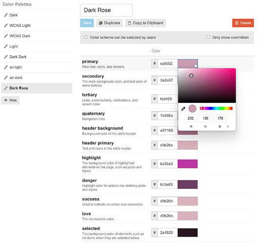
Task: Open the highlight magenta color swatch
Action: (x=188, y=164)
